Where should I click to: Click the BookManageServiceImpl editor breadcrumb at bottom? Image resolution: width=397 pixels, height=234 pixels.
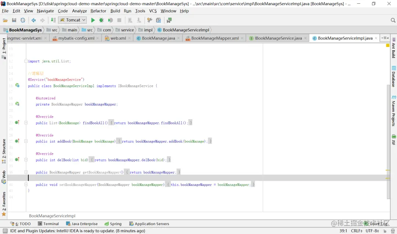[x=52, y=216]
